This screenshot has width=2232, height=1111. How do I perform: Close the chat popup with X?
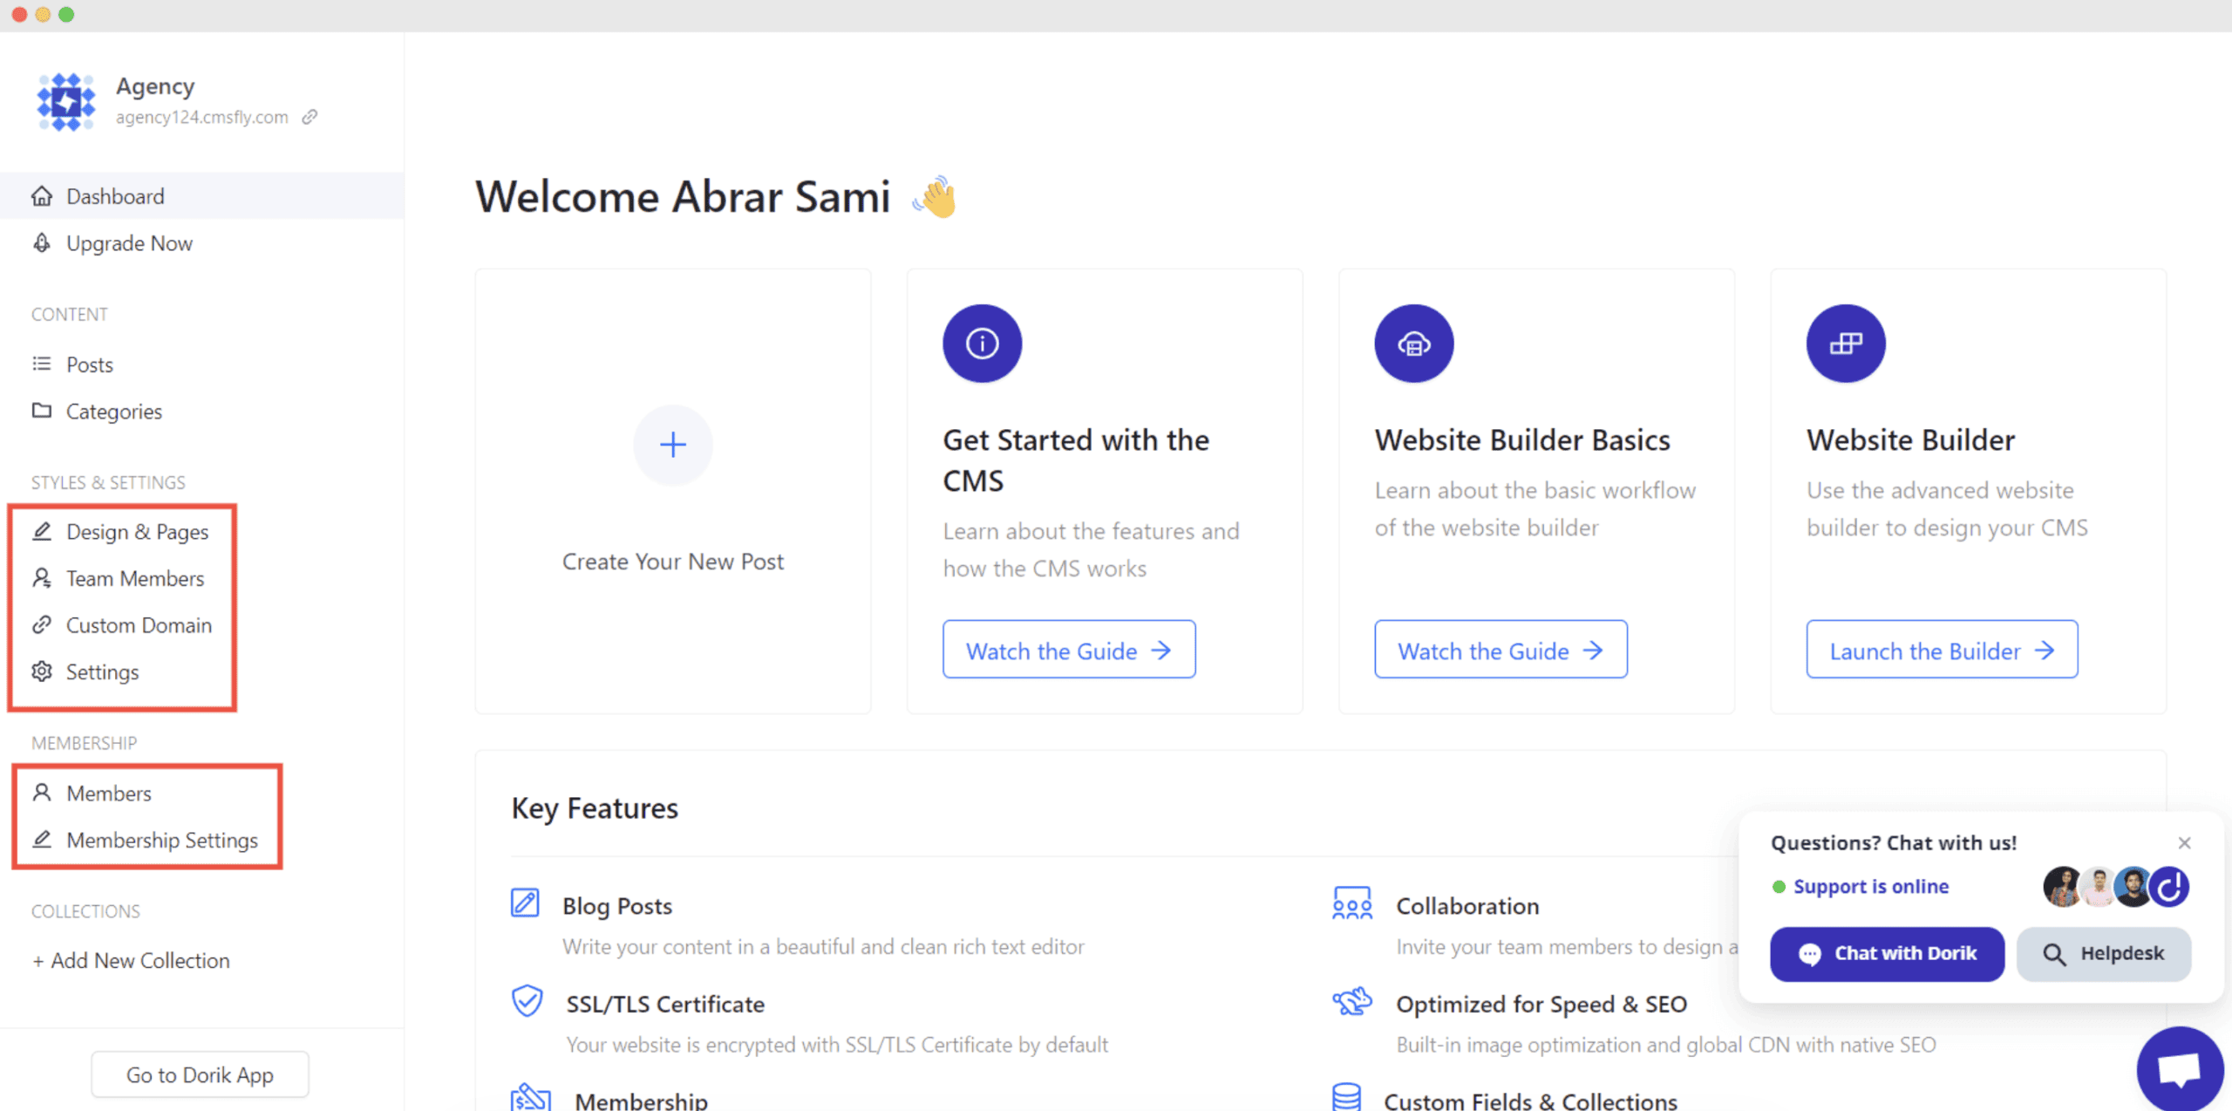coord(2184,842)
